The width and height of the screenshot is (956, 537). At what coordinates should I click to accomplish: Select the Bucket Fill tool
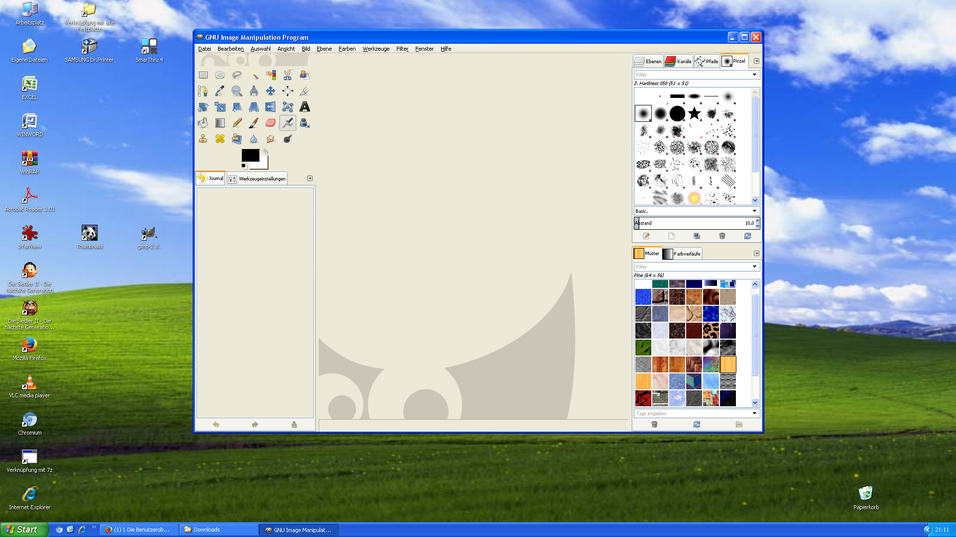(203, 123)
